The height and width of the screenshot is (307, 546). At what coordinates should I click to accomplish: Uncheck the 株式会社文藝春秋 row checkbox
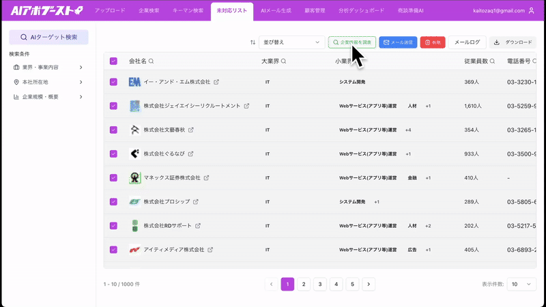tap(113, 130)
